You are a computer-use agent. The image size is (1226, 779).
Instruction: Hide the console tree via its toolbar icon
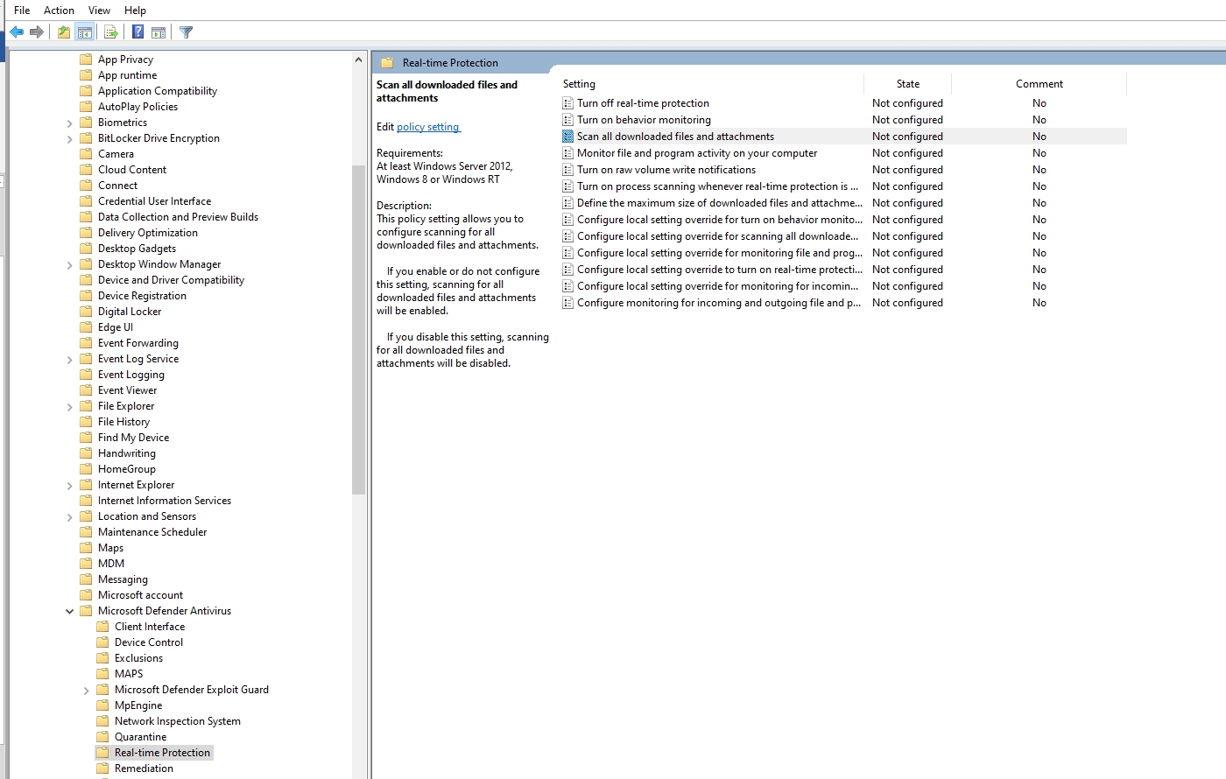tap(84, 32)
